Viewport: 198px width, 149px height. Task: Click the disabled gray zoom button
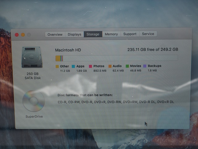coord(29,34)
